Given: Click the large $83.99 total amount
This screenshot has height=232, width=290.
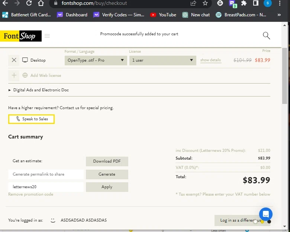Looking at the screenshot, I should click(256, 180).
